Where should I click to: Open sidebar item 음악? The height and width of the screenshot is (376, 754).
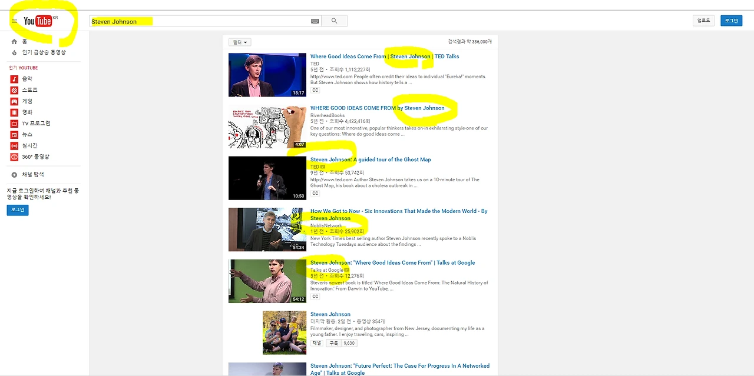click(27, 79)
